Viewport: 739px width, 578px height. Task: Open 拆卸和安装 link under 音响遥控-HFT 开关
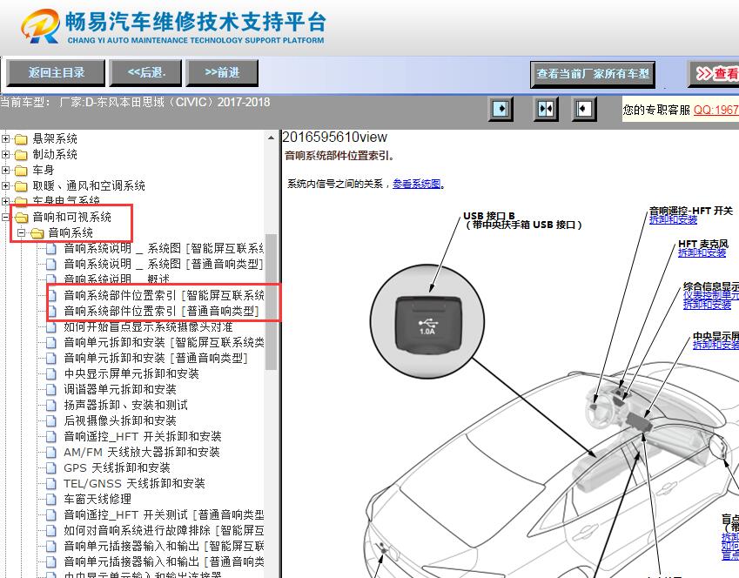pyautogui.click(x=673, y=219)
